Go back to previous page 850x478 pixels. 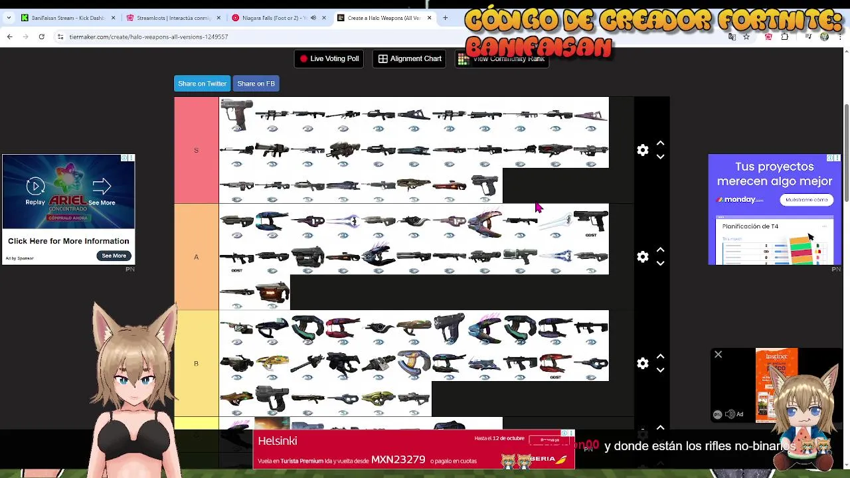[10, 37]
